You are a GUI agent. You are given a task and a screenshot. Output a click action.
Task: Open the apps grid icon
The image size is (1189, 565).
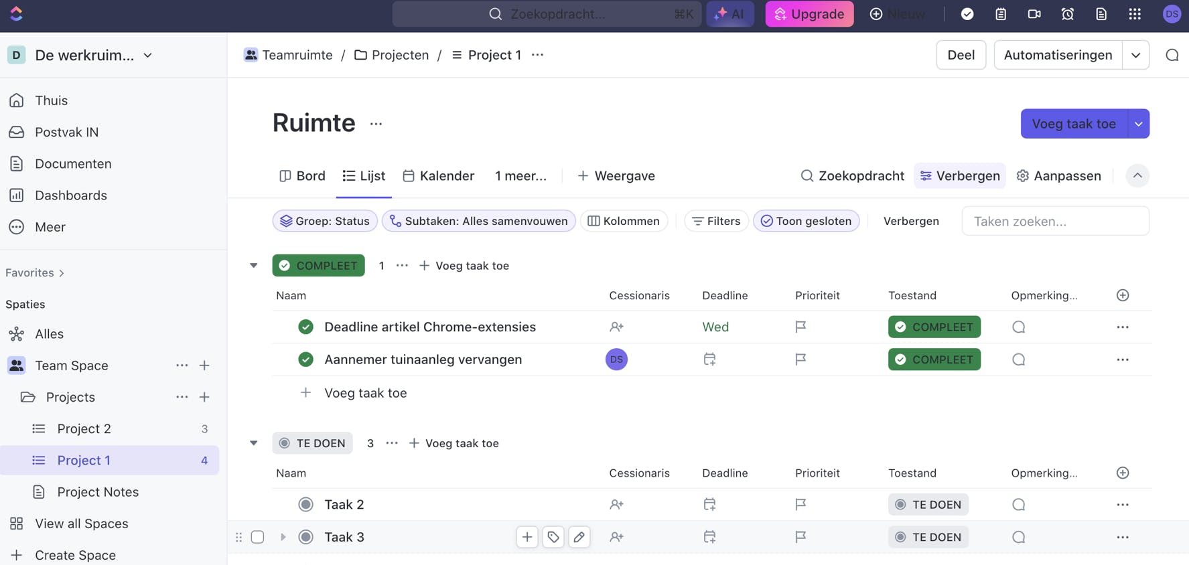click(1135, 14)
